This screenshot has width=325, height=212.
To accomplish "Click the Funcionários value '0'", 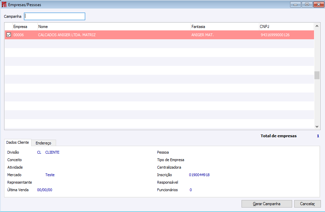I will (191, 190).
